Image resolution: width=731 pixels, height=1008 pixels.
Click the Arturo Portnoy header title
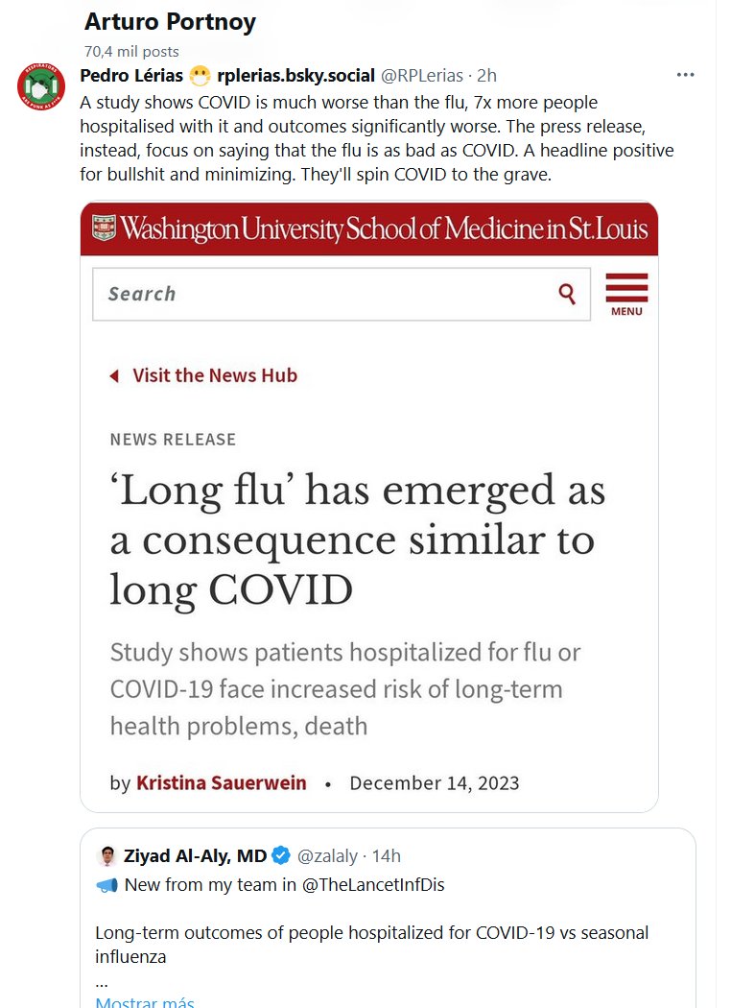click(171, 21)
